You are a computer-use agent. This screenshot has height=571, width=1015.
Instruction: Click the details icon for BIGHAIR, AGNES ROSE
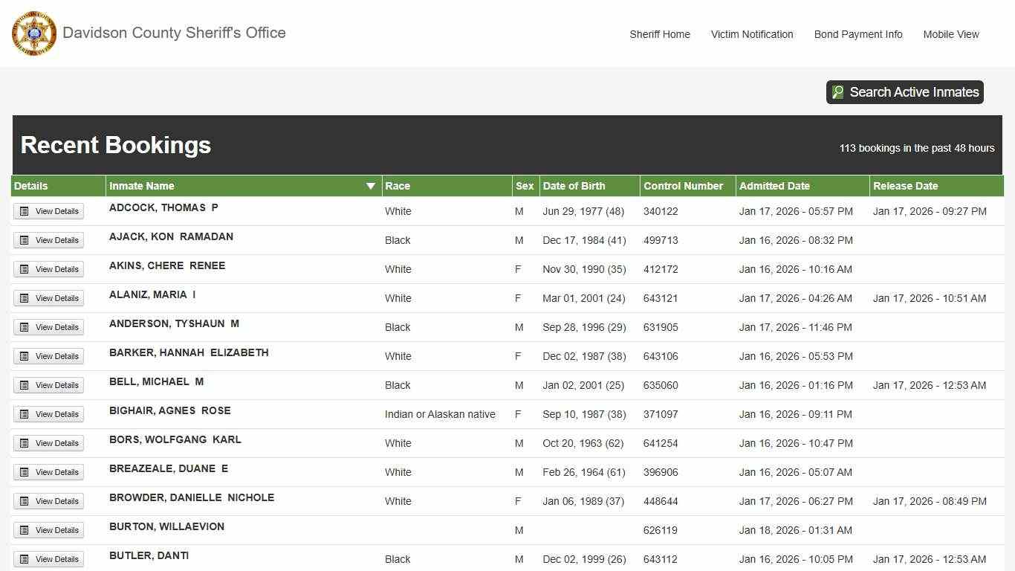pyautogui.click(x=25, y=414)
